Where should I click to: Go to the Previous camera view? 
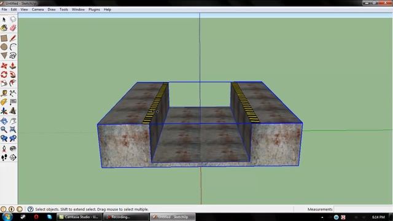pos(4,138)
